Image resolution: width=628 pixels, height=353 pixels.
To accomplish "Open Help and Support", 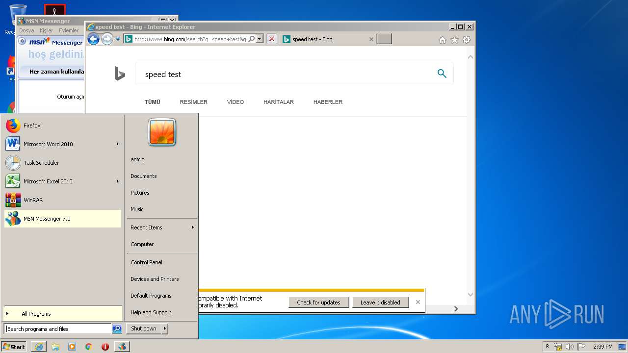I will (x=162, y=312).
